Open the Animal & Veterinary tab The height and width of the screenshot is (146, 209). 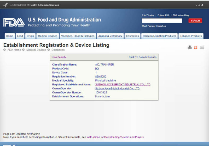point(110,36)
